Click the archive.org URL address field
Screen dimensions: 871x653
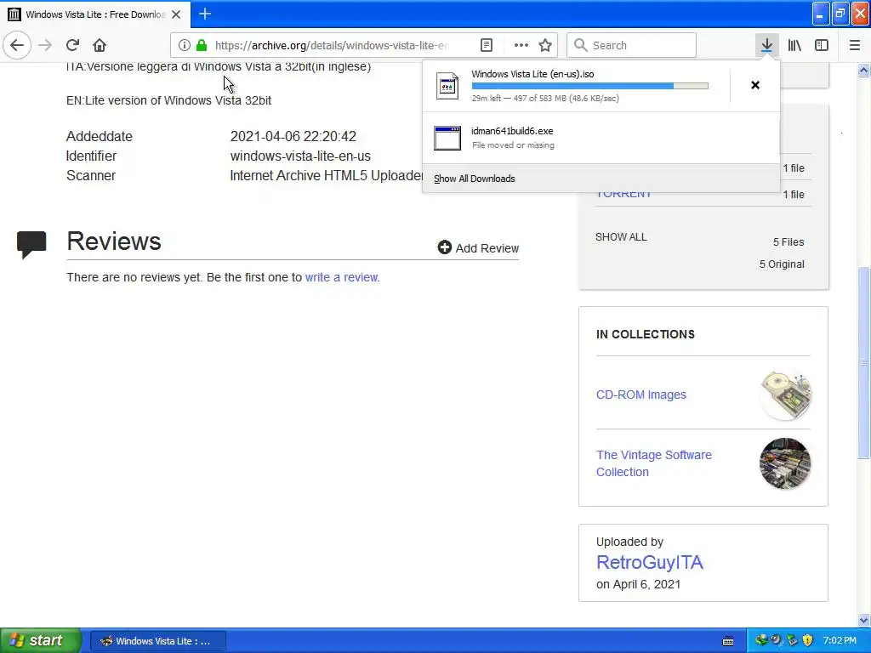[333, 45]
